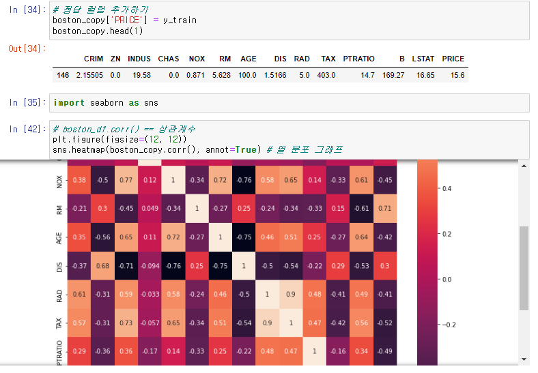
Task: Select the CRIM column header
Action: pyautogui.click(x=94, y=59)
